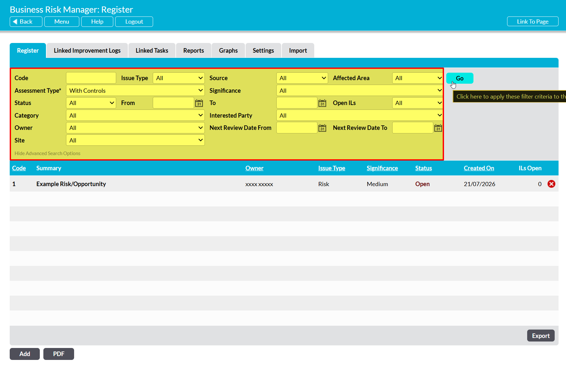Select the Medium significance cell
Image resolution: width=566 pixels, height=368 pixels.
[x=377, y=184]
